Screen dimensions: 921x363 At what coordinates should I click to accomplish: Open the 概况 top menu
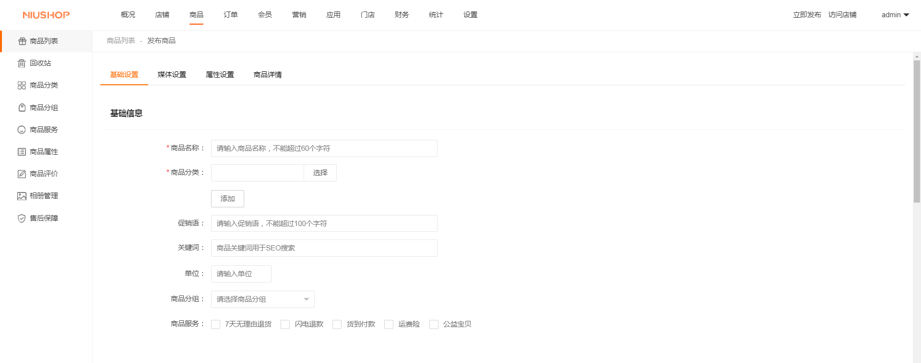(128, 15)
